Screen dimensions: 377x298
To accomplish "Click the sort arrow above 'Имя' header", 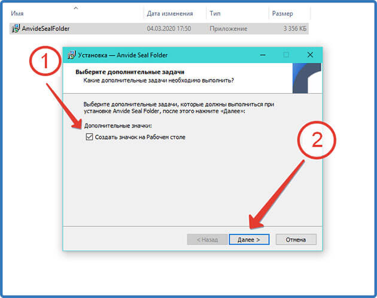I will (x=76, y=8).
